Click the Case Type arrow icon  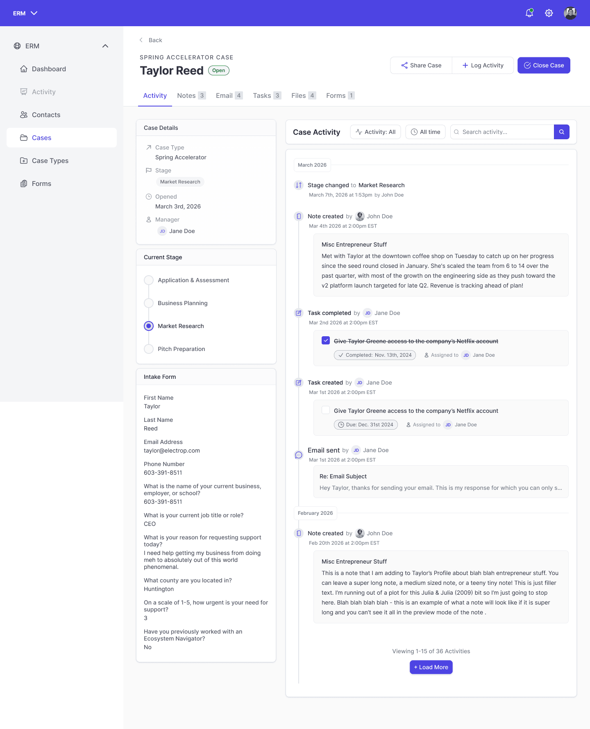pyautogui.click(x=149, y=147)
